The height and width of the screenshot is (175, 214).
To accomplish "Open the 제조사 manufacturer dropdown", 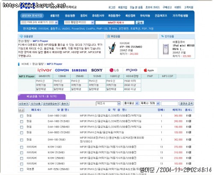I will 108,104.
